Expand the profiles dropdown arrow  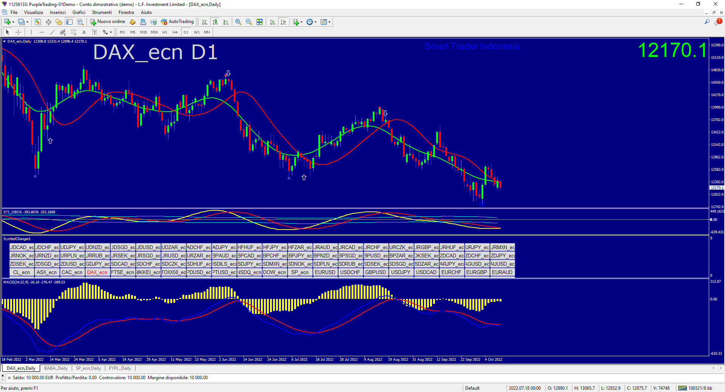click(x=27, y=22)
